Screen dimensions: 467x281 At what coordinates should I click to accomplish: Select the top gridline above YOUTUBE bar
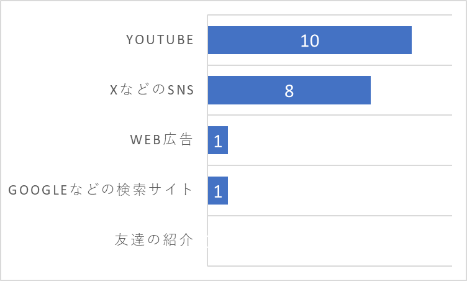330,15
